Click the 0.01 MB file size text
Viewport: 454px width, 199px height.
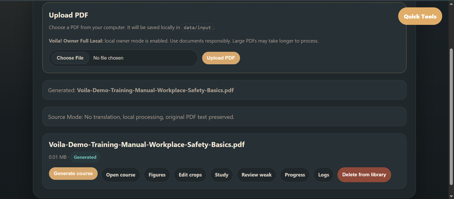pos(58,157)
